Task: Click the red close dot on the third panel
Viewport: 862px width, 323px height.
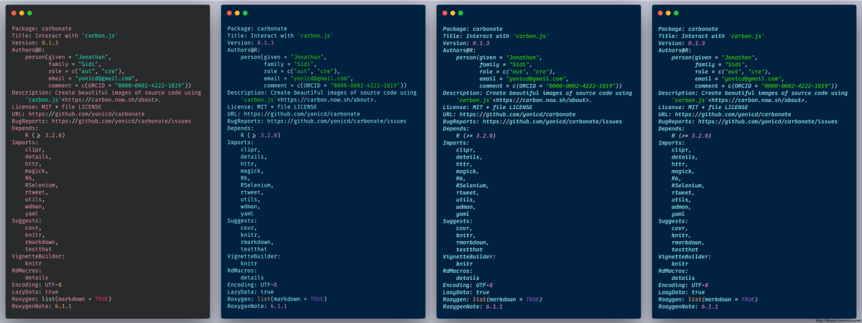Action: [x=445, y=13]
